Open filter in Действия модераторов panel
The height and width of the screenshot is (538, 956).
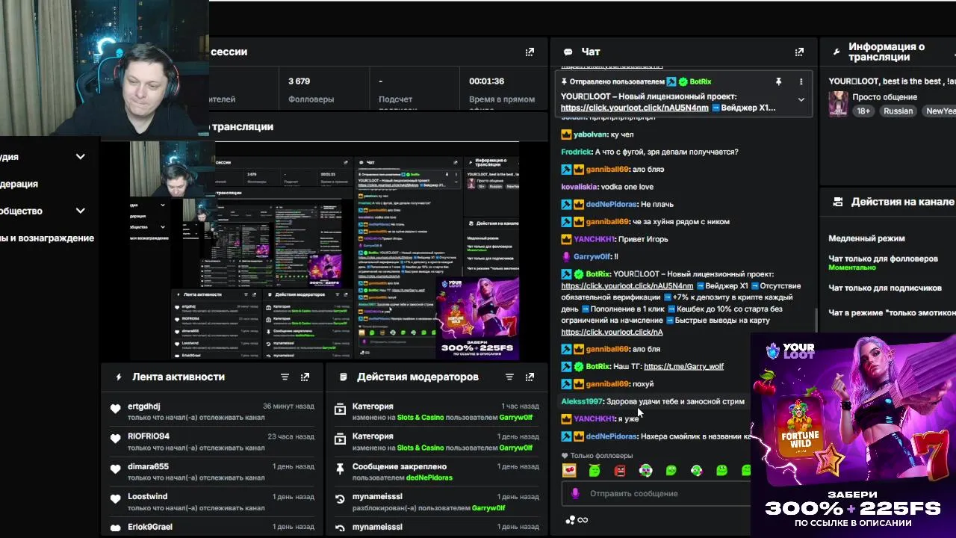(x=509, y=377)
